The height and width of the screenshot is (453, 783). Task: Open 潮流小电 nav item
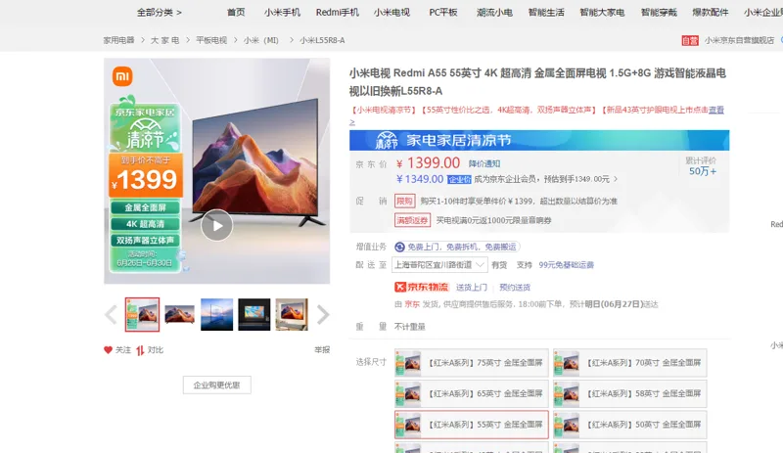[494, 13]
